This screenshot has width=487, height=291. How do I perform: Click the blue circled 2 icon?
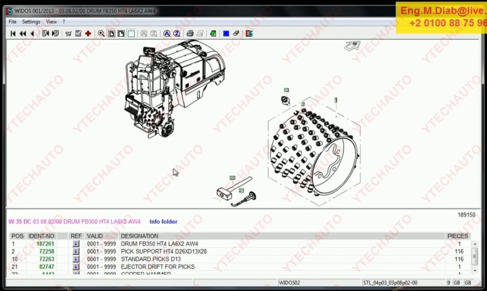tap(176, 33)
